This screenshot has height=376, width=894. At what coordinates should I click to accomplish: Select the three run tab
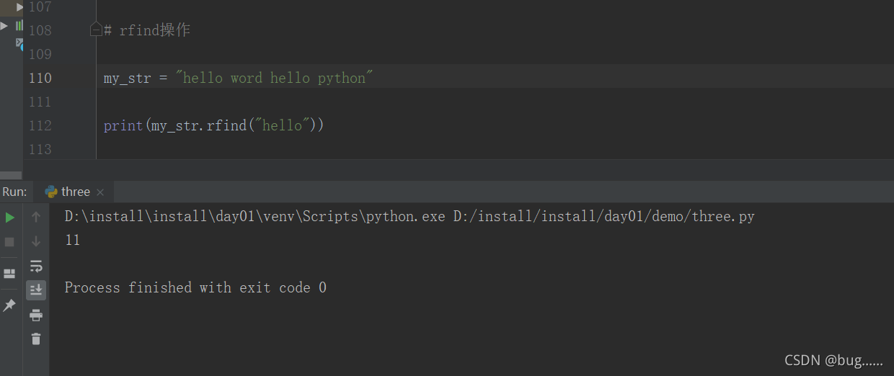(x=75, y=192)
